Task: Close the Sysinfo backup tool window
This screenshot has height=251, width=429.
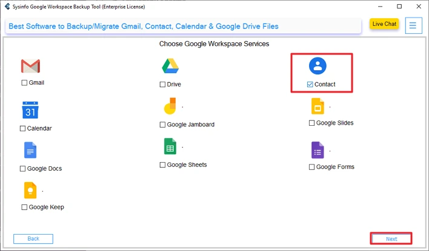Action: pos(419,6)
